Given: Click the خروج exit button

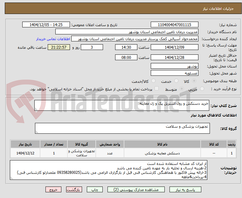Looking at the screenshot, I should coord(53,189).
